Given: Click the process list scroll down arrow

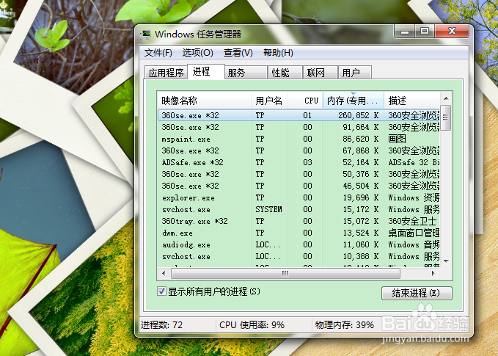Looking at the screenshot, I should point(446,261).
